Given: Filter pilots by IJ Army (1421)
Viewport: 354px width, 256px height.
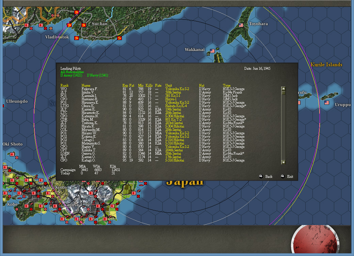Looking at the screenshot, I should (x=71, y=75).
